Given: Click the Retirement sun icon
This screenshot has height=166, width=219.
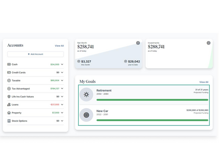Looking at the screenshot, I should 86,94.
